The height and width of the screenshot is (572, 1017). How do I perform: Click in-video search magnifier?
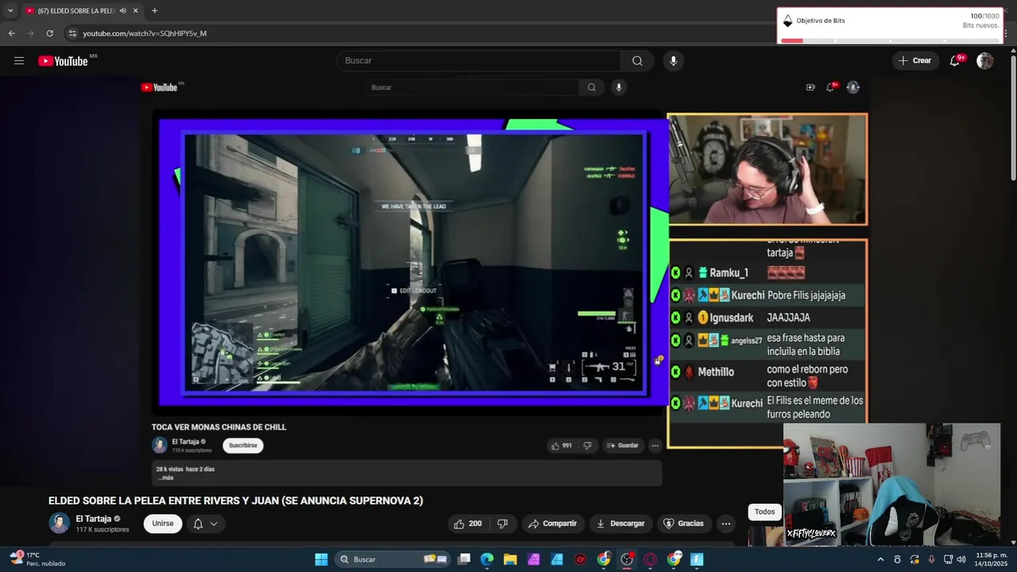tap(591, 87)
